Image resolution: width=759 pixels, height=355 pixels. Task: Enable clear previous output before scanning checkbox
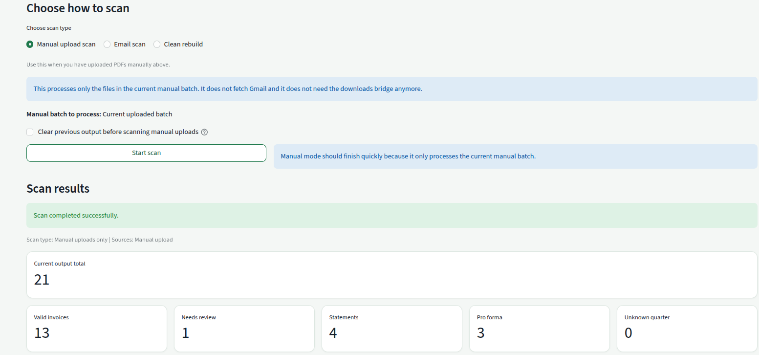click(x=30, y=132)
